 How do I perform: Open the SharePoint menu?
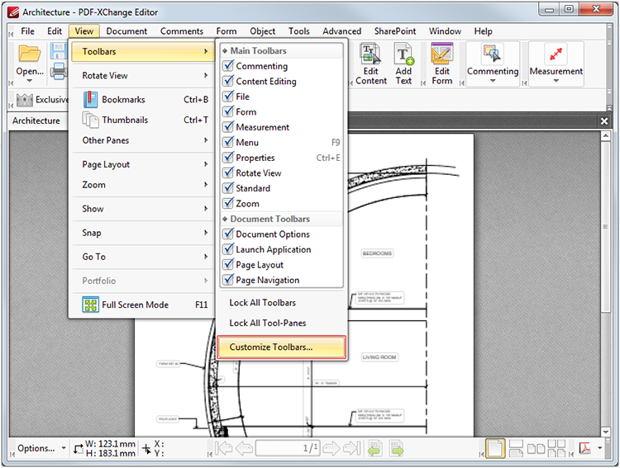pyautogui.click(x=395, y=31)
